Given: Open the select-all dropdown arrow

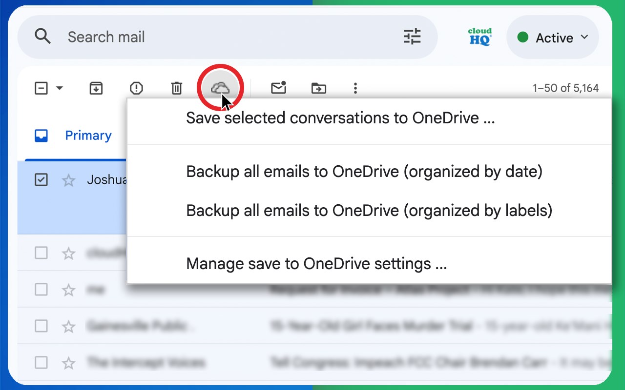Looking at the screenshot, I should [x=60, y=88].
